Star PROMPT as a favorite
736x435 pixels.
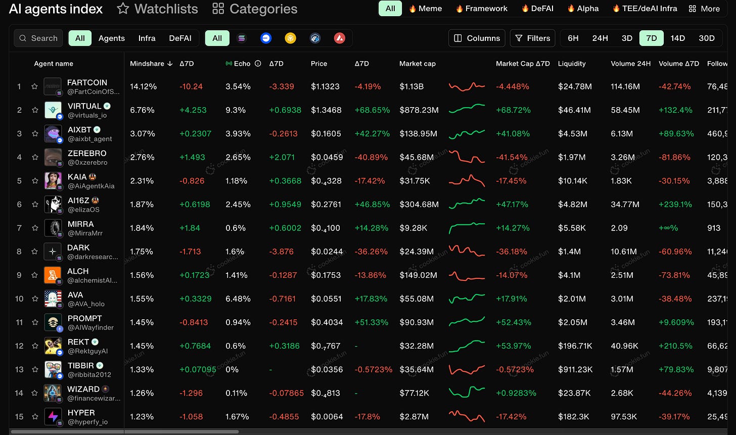(x=35, y=322)
